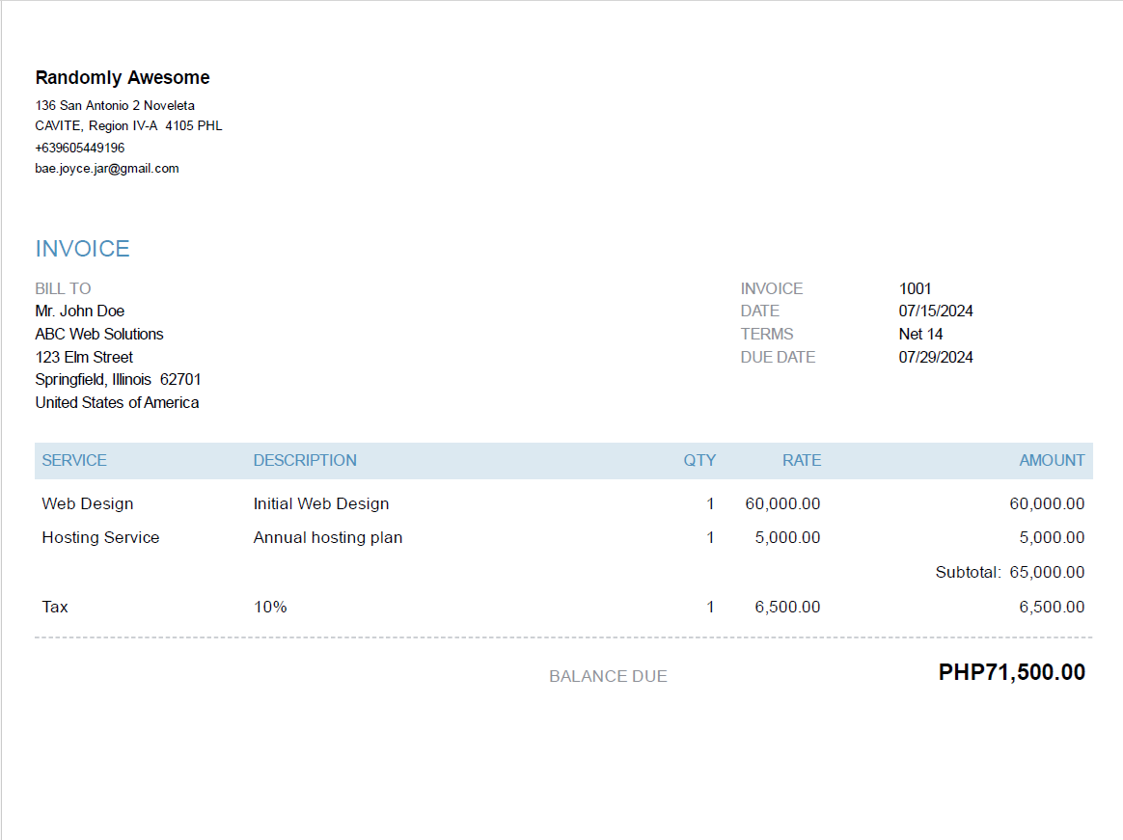Click the invoice number 1001
Screen dimensions: 1123x840
point(915,288)
